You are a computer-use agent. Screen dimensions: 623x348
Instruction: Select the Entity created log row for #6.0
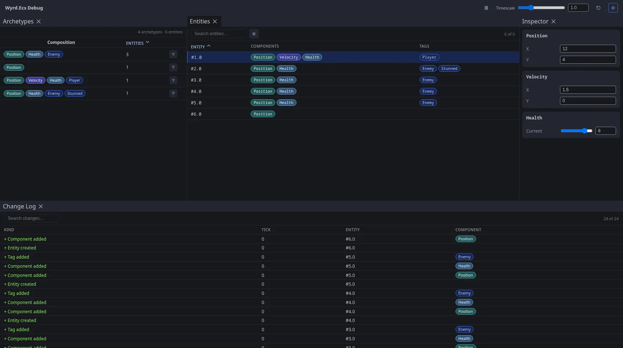pos(311,248)
